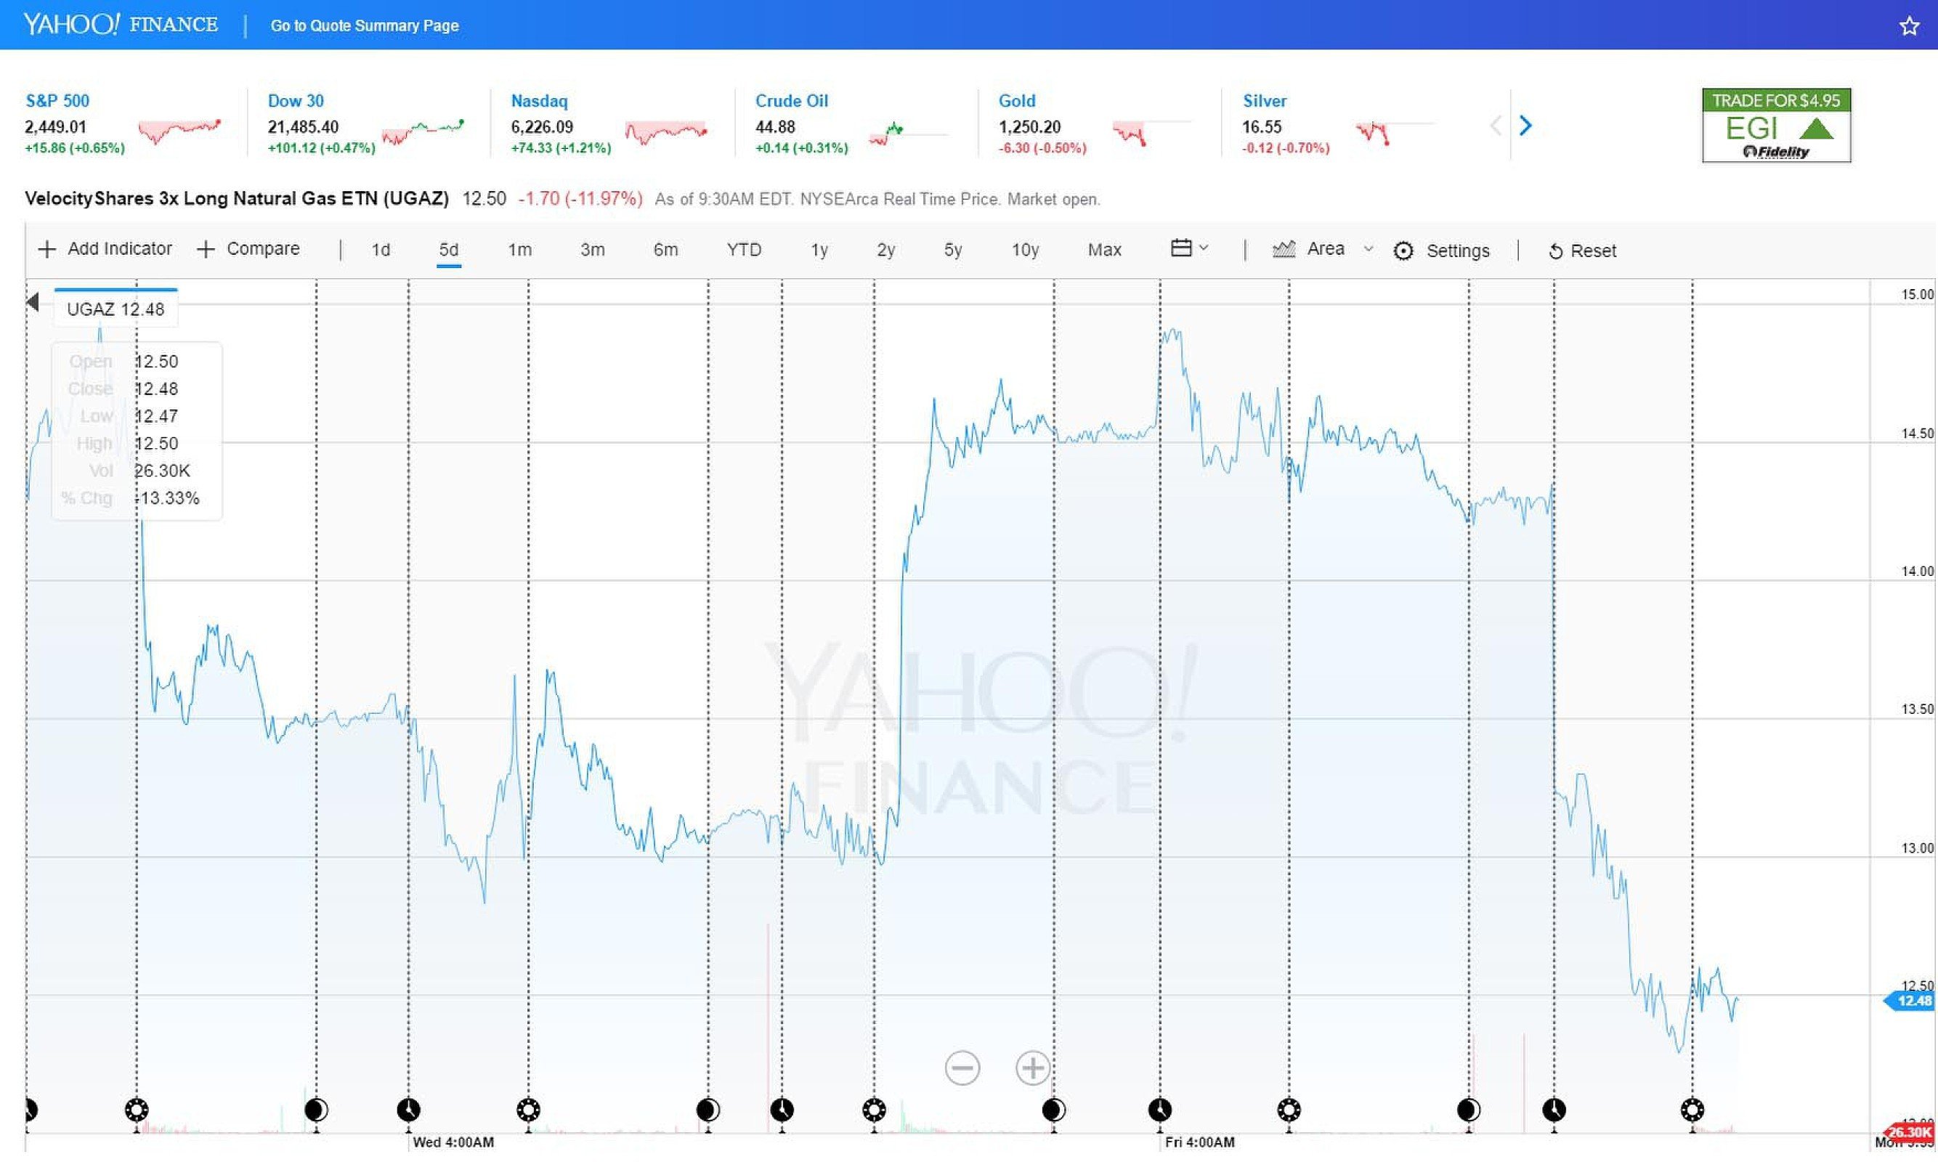Select the YTD time range
Screen dimensions: 1938x1162
(744, 250)
